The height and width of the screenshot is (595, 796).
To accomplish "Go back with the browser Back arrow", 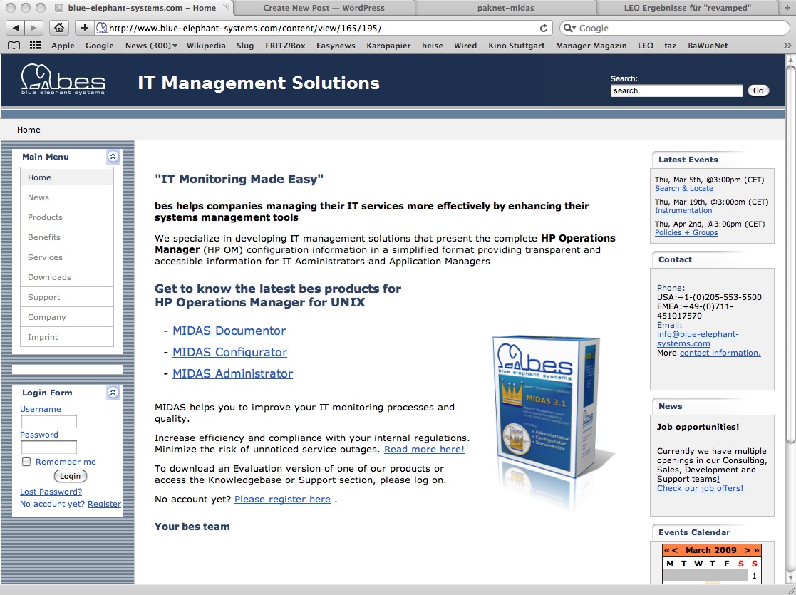I will coord(15,28).
